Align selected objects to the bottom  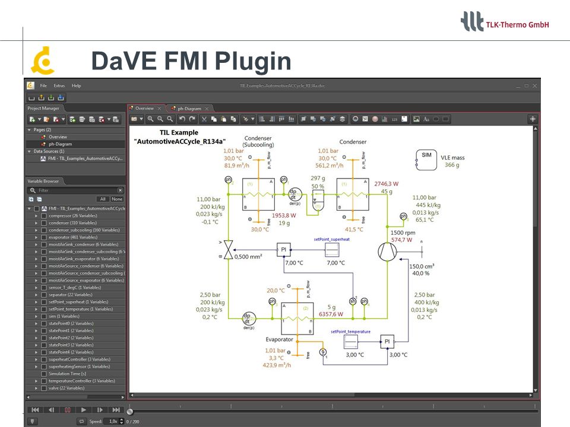click(x=291, y=119)
